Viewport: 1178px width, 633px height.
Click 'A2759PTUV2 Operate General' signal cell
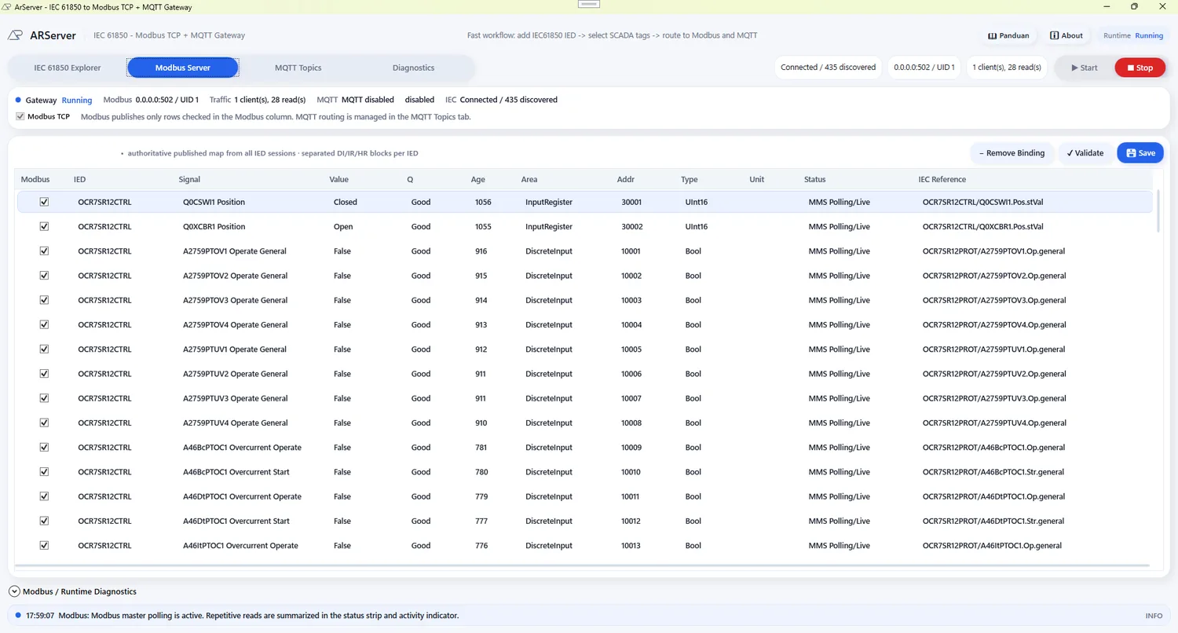click(235, 374)
